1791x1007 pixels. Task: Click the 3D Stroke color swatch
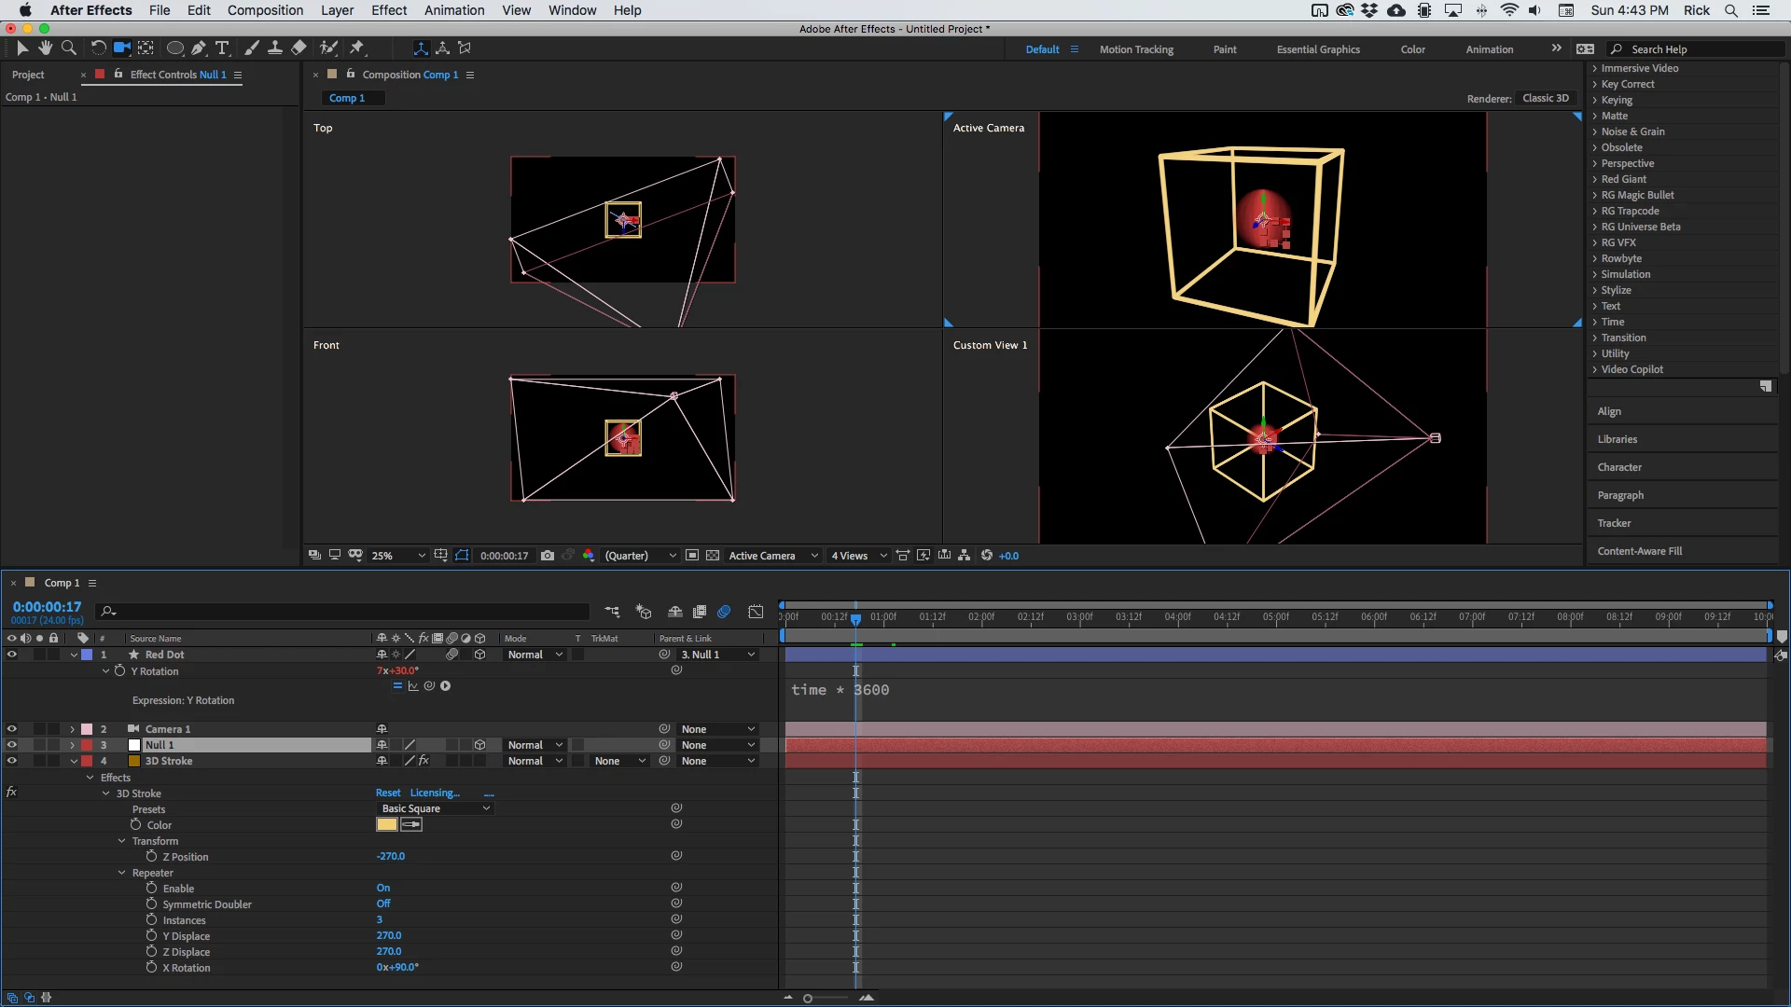coord(386,825)
